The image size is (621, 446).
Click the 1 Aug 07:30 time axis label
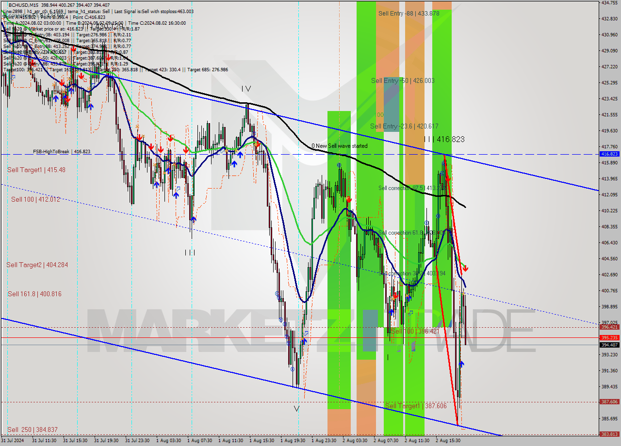click(199, 441)
